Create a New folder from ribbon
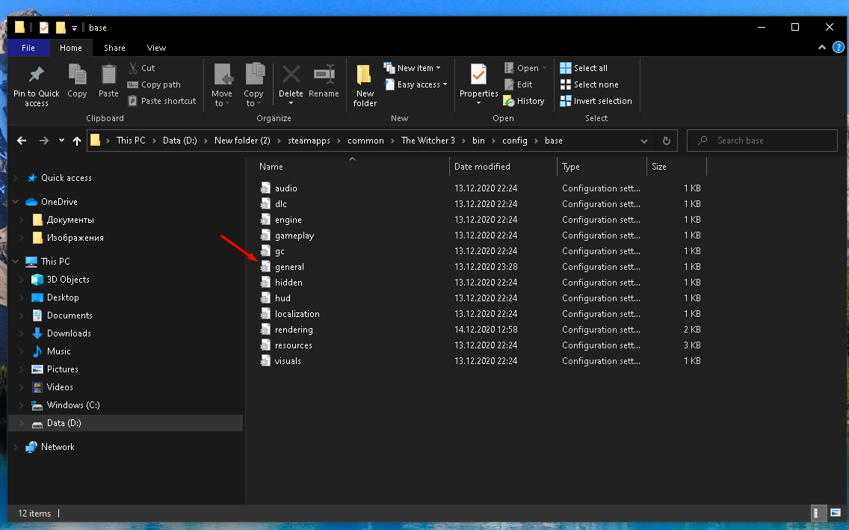 pyautogui.click(x=365, y=85)
